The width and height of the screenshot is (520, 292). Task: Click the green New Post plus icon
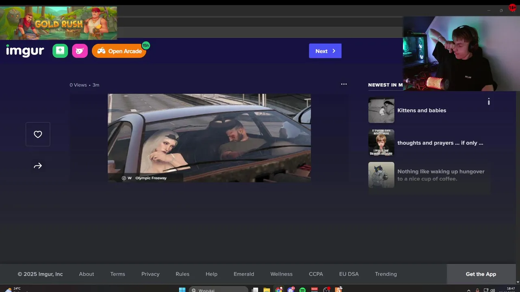tap(60, 51)
